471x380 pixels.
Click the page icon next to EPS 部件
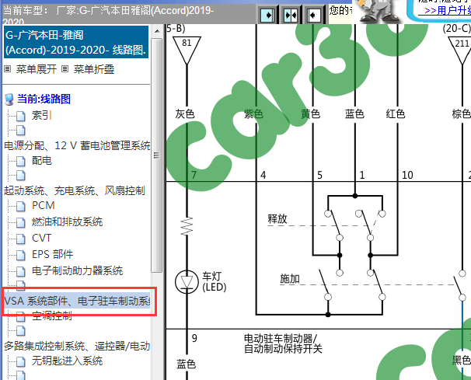point(20,255)
